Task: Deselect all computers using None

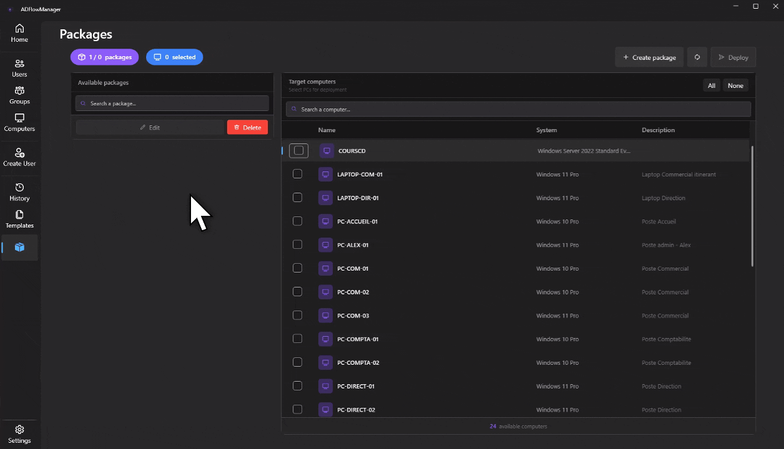Action: (735, 85)
